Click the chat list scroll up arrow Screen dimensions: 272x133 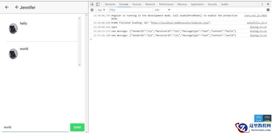pyautogui.click(x=80, y=18)
